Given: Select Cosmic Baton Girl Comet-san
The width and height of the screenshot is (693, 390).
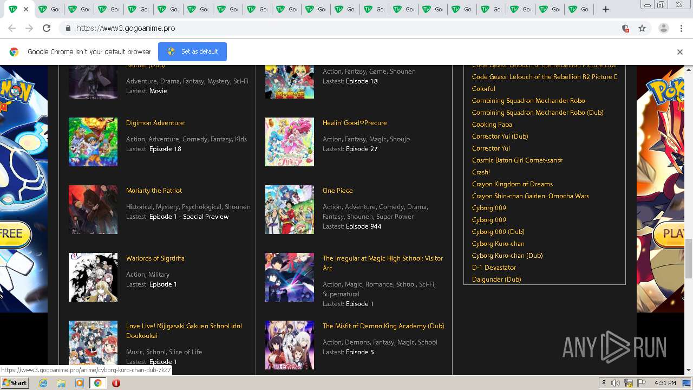Looking at the screenshot, I should (517, 160).
